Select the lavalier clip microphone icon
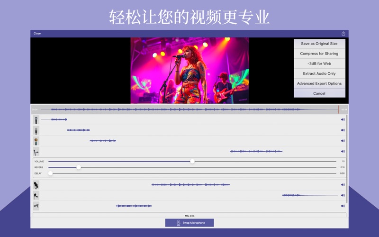379x237 pixels. 36,195
